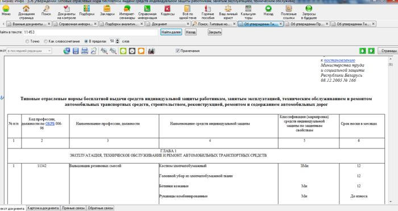Screen dimensions: 398x211
Task: Close the Документ tab
Action: click(188, 24)
